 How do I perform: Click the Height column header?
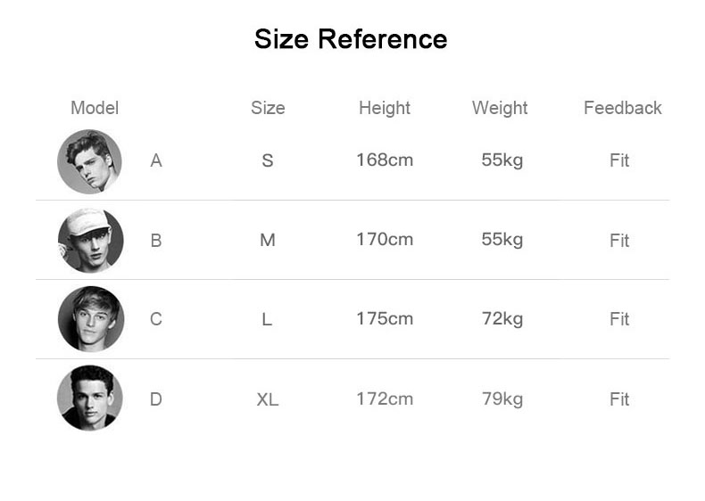(x=385, y=108)
